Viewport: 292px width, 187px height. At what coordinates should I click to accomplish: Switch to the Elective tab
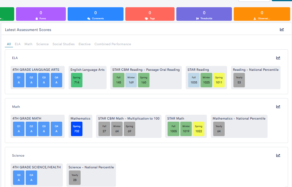pos(85,44)
